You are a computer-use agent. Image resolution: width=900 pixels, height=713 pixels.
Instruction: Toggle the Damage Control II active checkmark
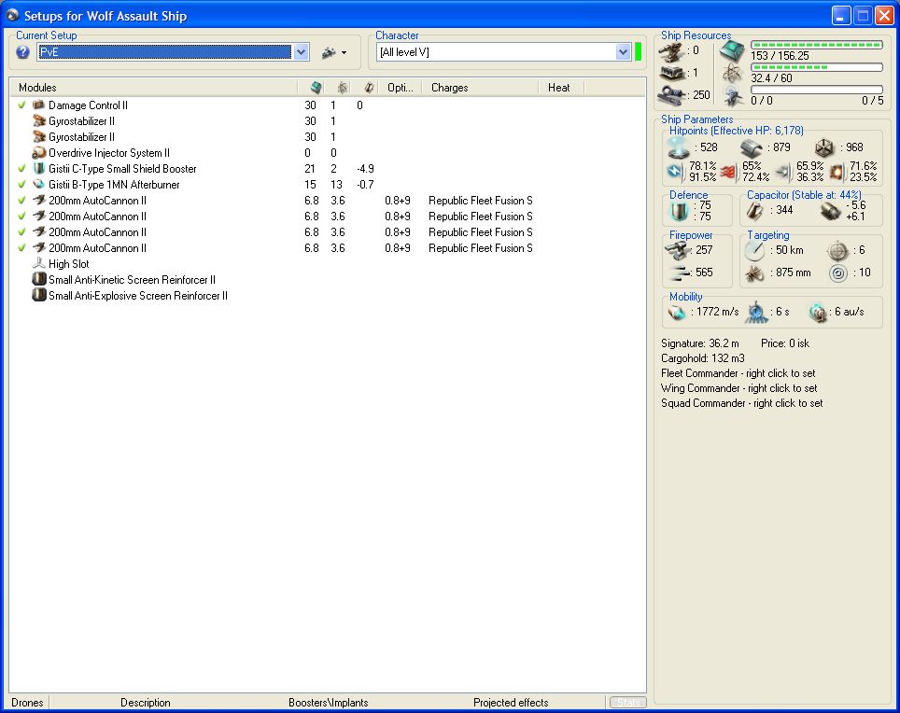(21, 105)
